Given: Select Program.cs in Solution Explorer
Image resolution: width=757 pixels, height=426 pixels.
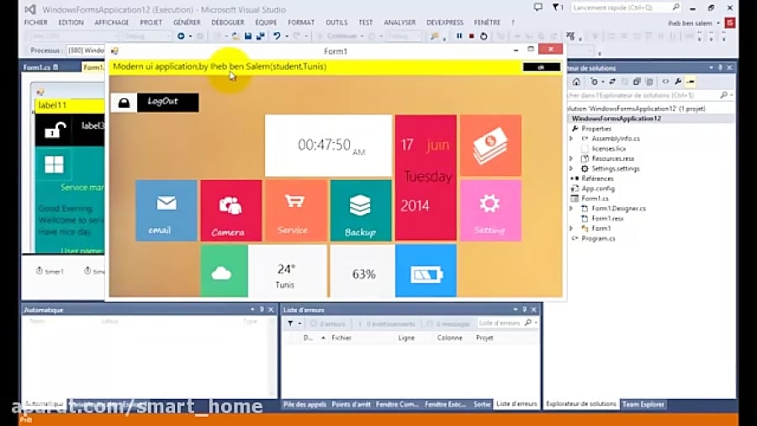Looking at the screenshot, I should pyautogui.click(x=598, y=238).
